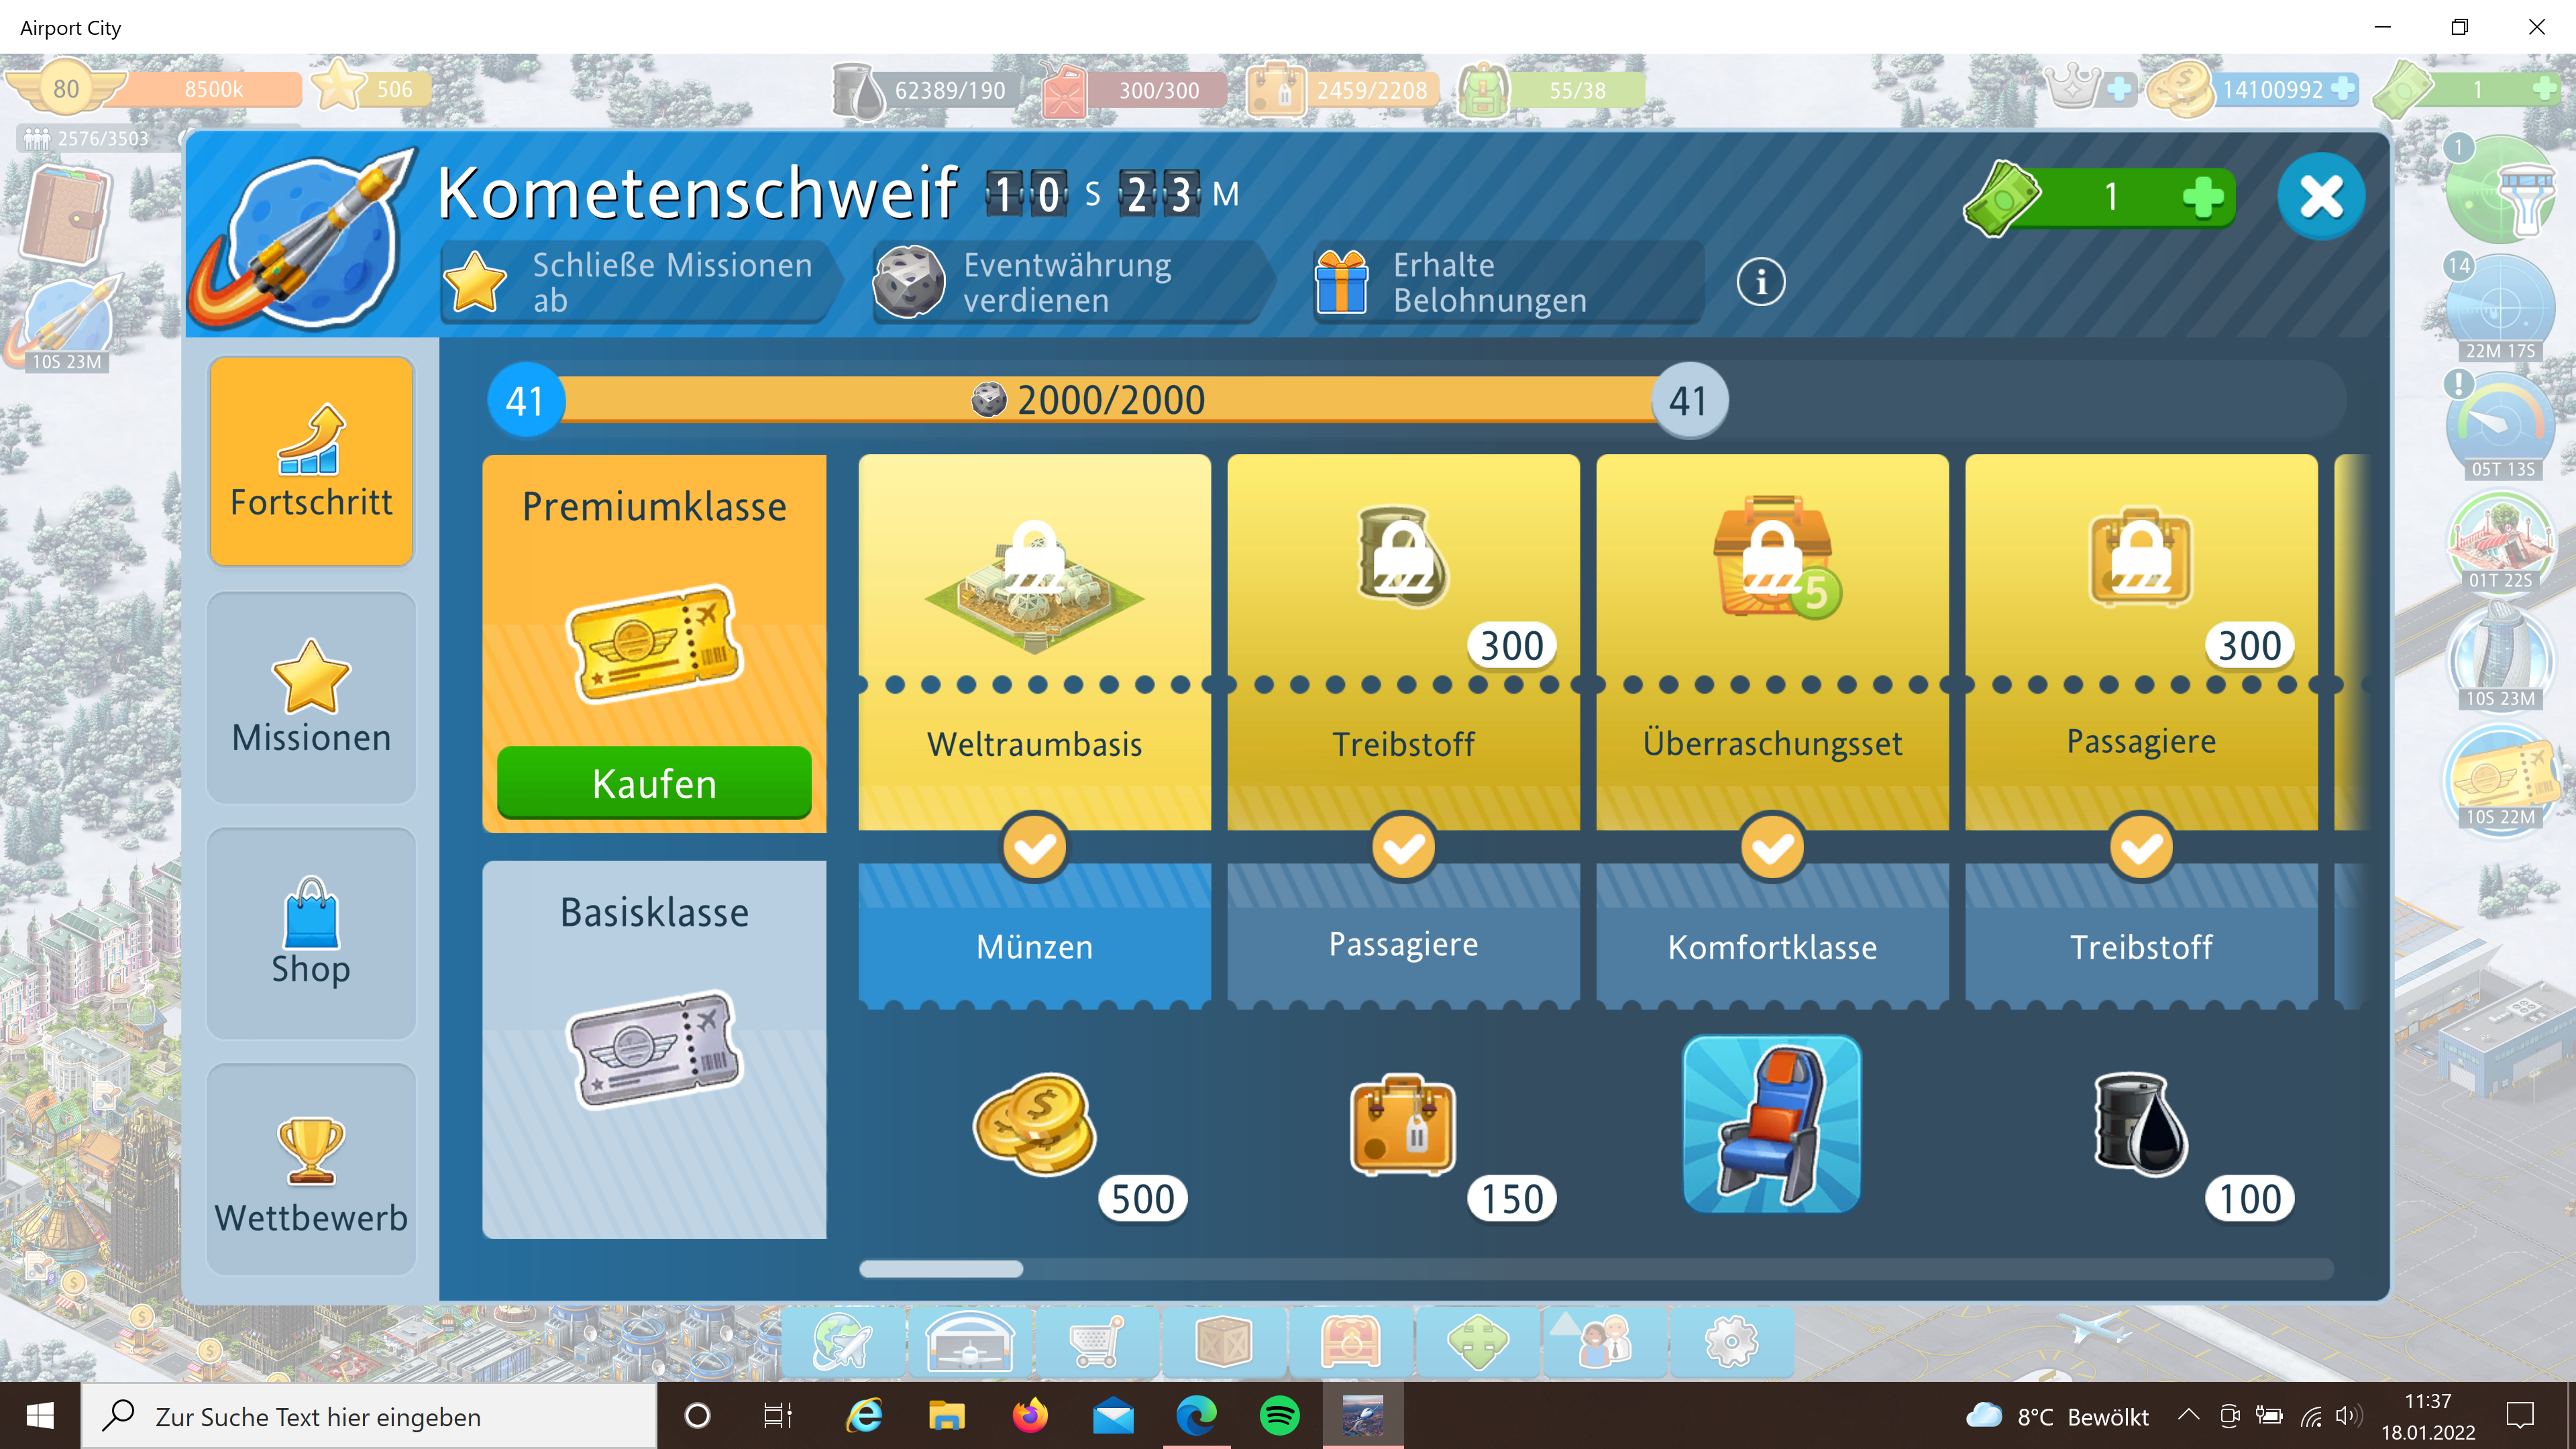The height and width of the screenshot is (1449, 2576).
Task: Click the Münzen 500 coins reward
Action: 1034,1125
